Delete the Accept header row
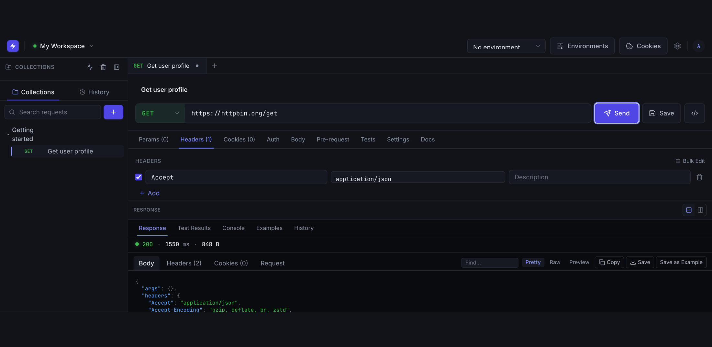The height and width of the screenshot is (347, 712). (699, 177)
